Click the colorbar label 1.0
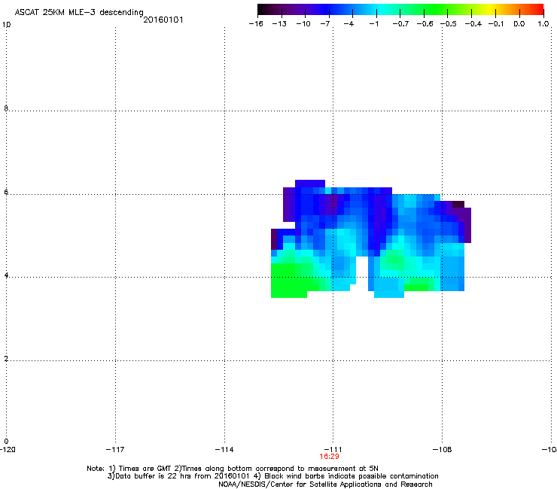 (x=543, y=24)
